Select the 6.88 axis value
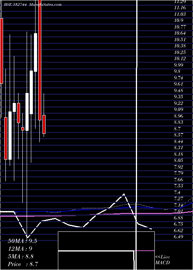The image size is (193, 270). pyautogui.click(x=179, y=218)
